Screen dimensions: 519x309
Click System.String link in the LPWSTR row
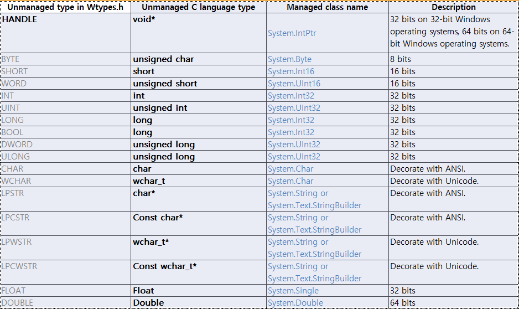(293, 242)
